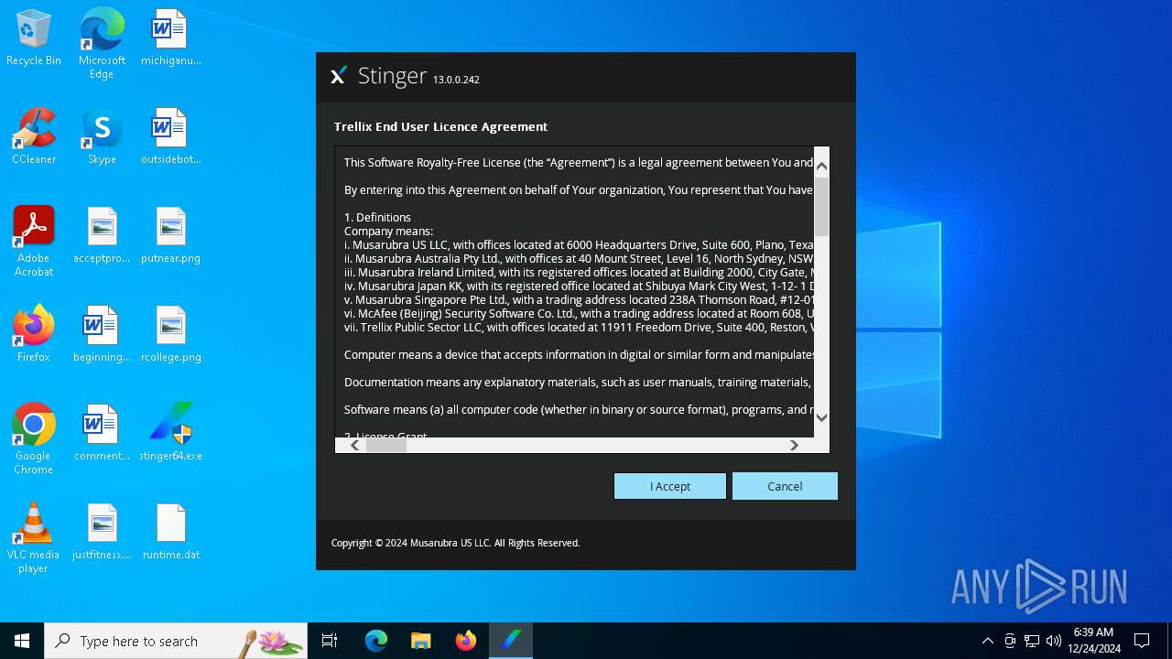Select the acceptpro image file icon
The width and height of the screenshot is (1172, 659).
102,236
